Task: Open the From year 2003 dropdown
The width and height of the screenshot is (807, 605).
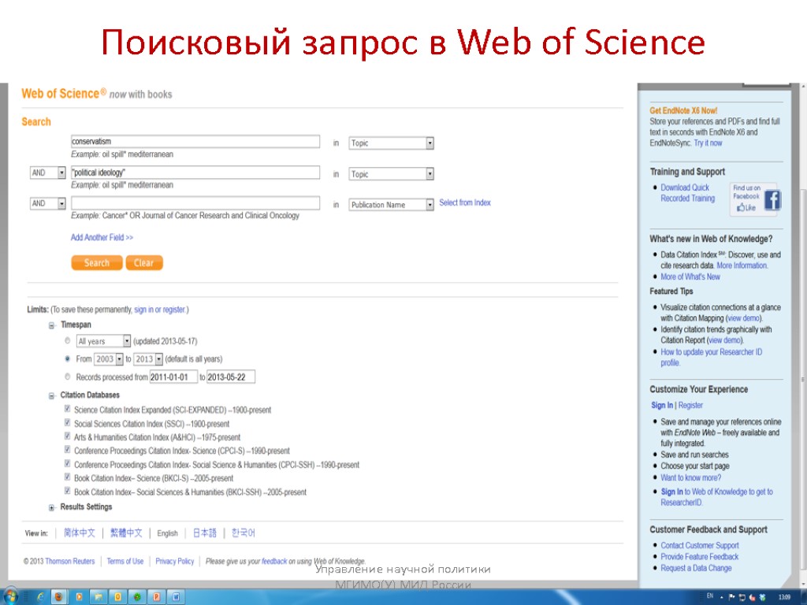Action: coord(108,359)
